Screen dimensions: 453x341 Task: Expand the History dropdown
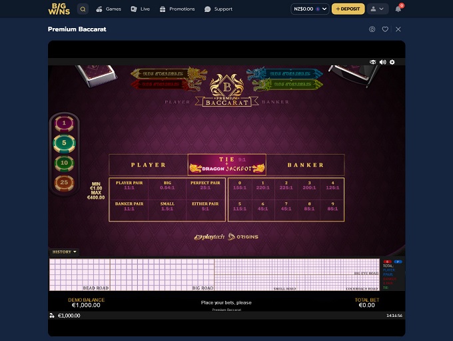pyautogui.click(x=64, y=252)
